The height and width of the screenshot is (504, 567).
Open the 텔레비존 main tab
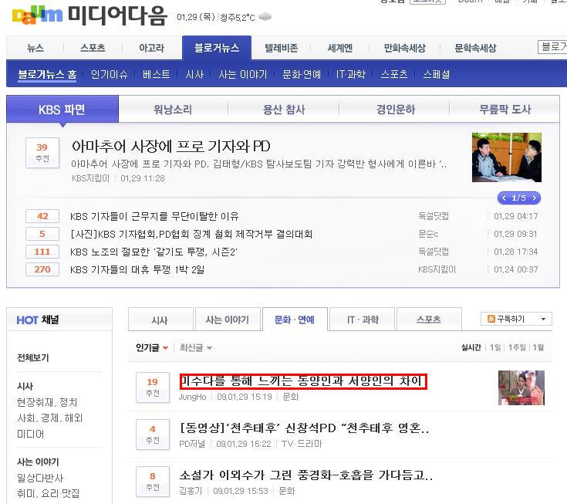(x=282, y=48)
